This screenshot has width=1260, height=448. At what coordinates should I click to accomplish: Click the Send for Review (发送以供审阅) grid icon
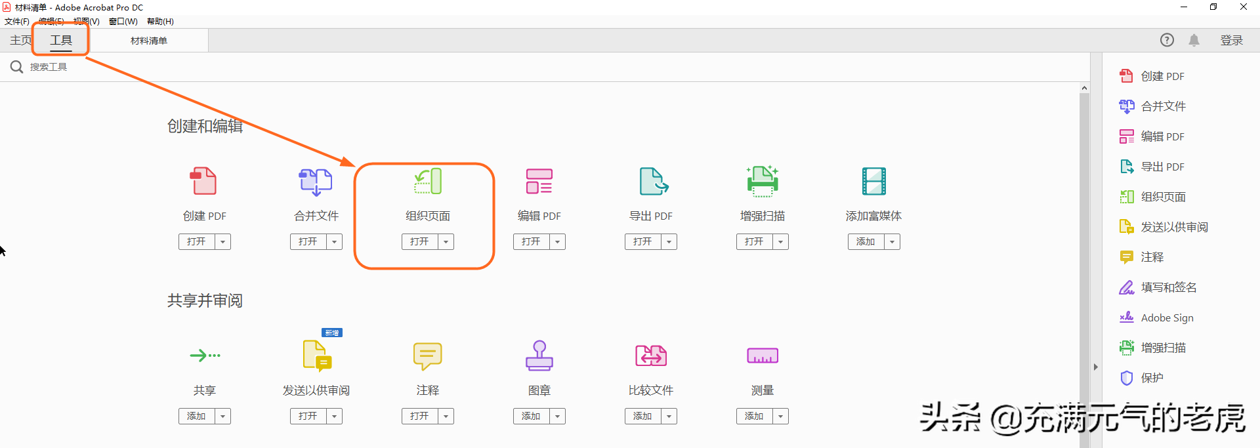click(318, 356)
